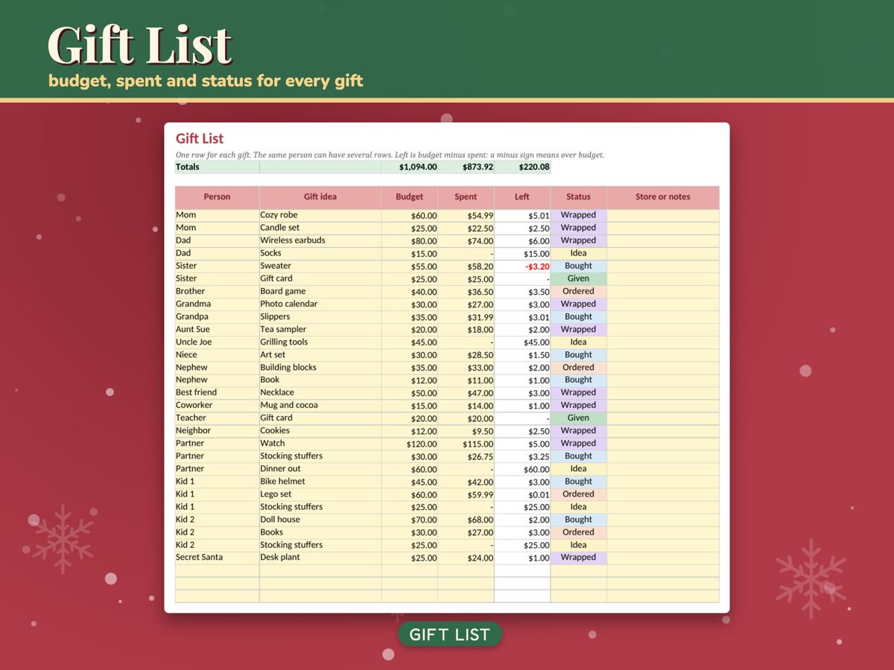Click the Desk plant cell
The image size is (894, 670).
[320, 557]
